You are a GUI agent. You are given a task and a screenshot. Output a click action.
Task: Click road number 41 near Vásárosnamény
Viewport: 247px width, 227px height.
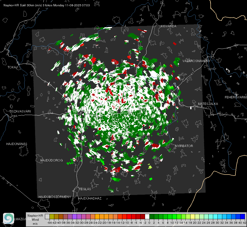point(192,74)
